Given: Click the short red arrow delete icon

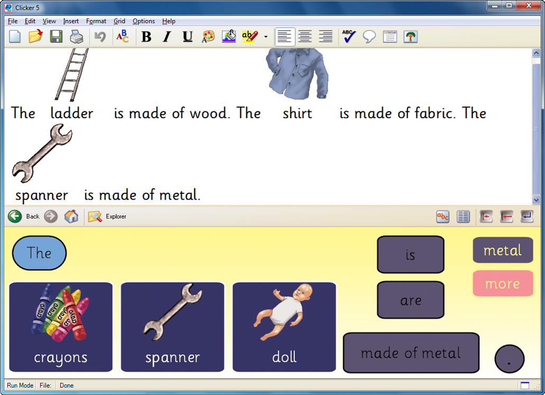Looking at the screenshot, I should 486,217.
